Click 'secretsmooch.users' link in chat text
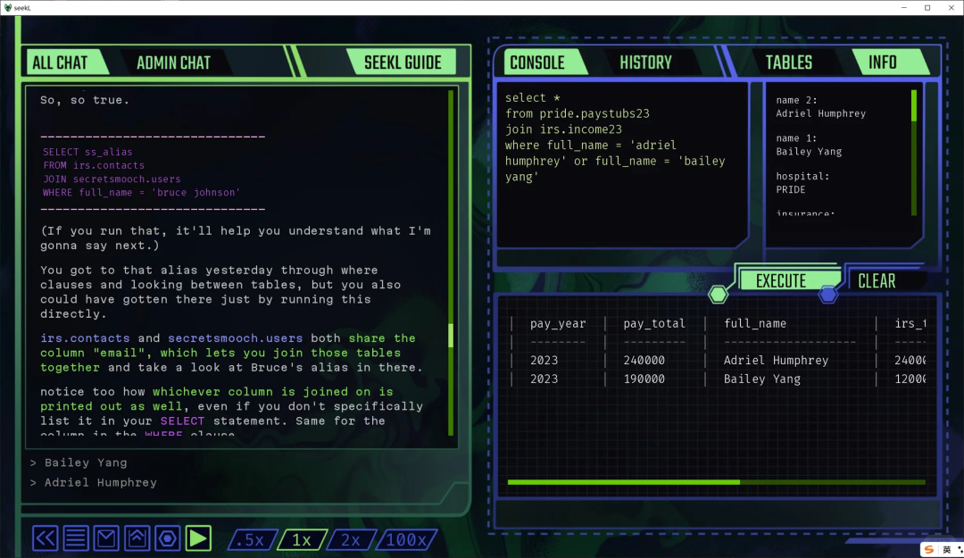The height and width of the screenshot is (558, 964). tap(235, 338)
